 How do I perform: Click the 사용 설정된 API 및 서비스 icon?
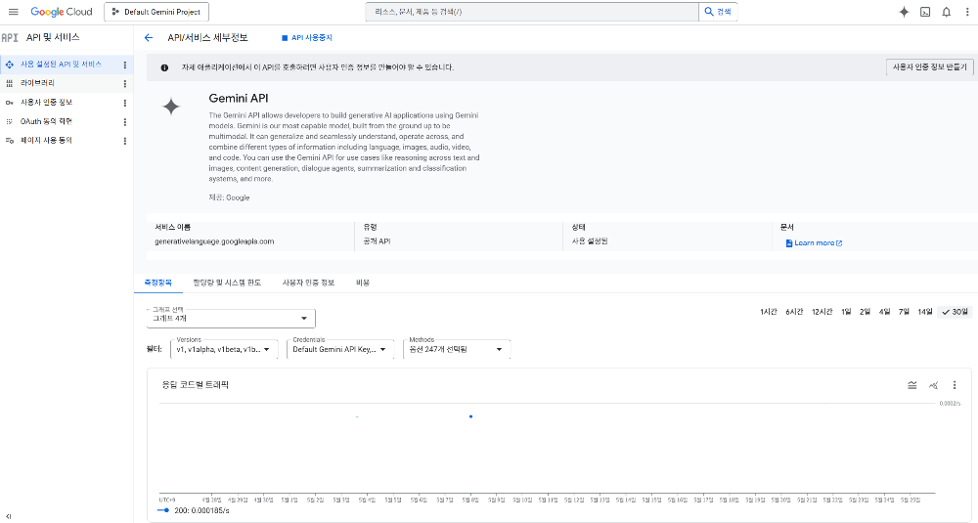click(10, 65)
